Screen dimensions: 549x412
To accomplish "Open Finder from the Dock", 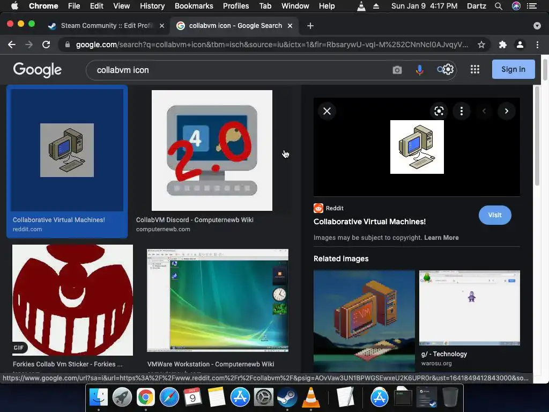I will 99,398.
